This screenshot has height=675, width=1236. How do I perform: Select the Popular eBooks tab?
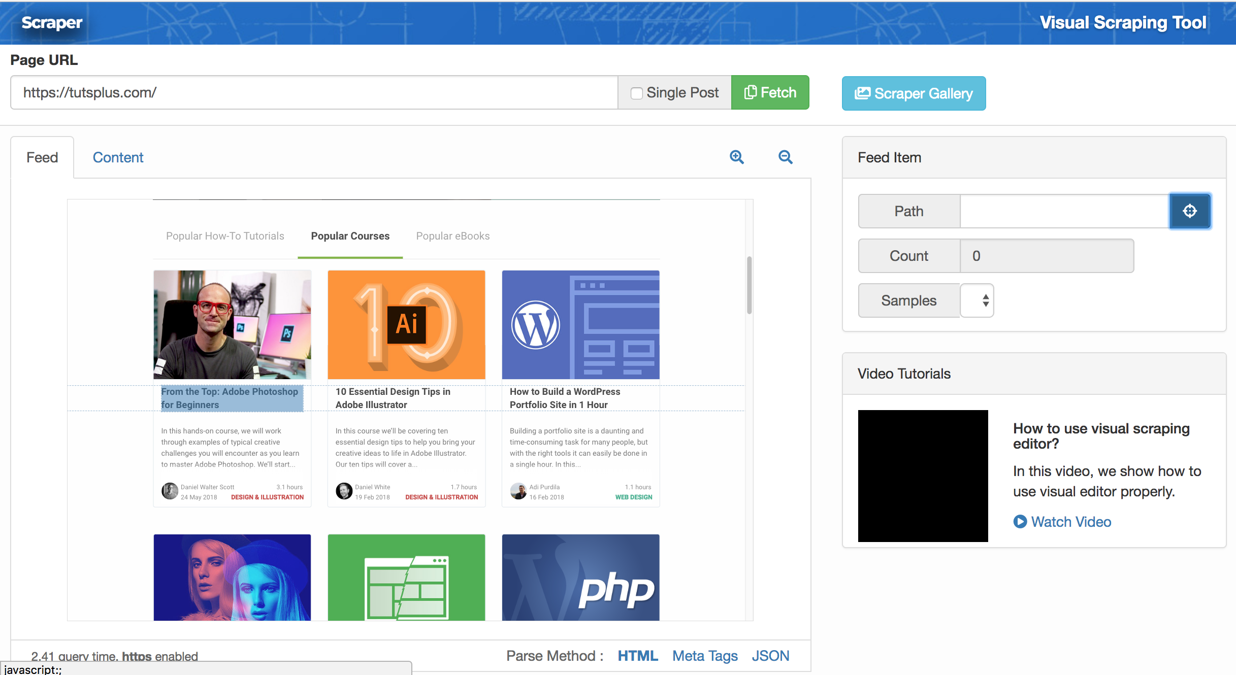(x=452, y=236)
